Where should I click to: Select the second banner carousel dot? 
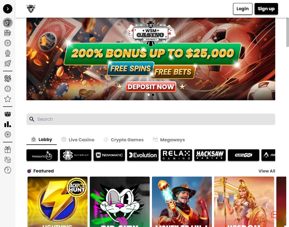153,95
